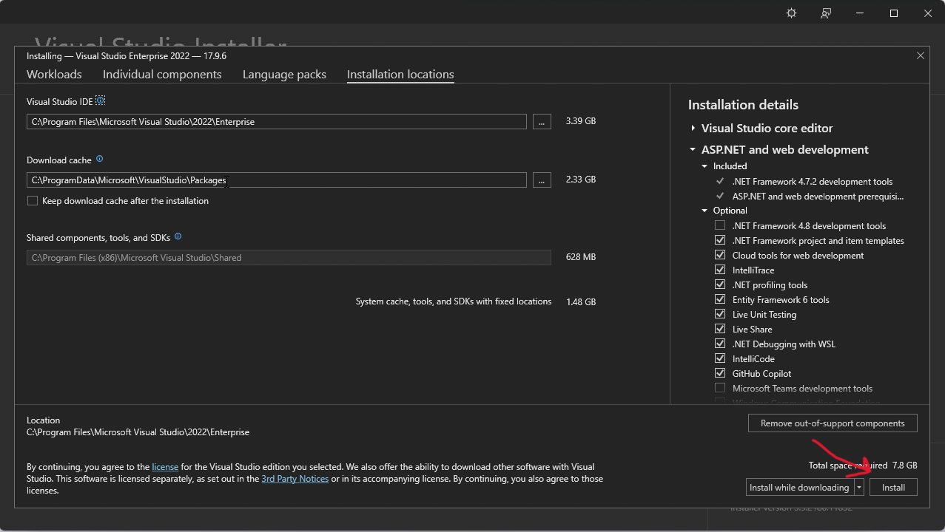Disable Live Unit Testing component
Screen dimensions: 945x532
[720, 314]
